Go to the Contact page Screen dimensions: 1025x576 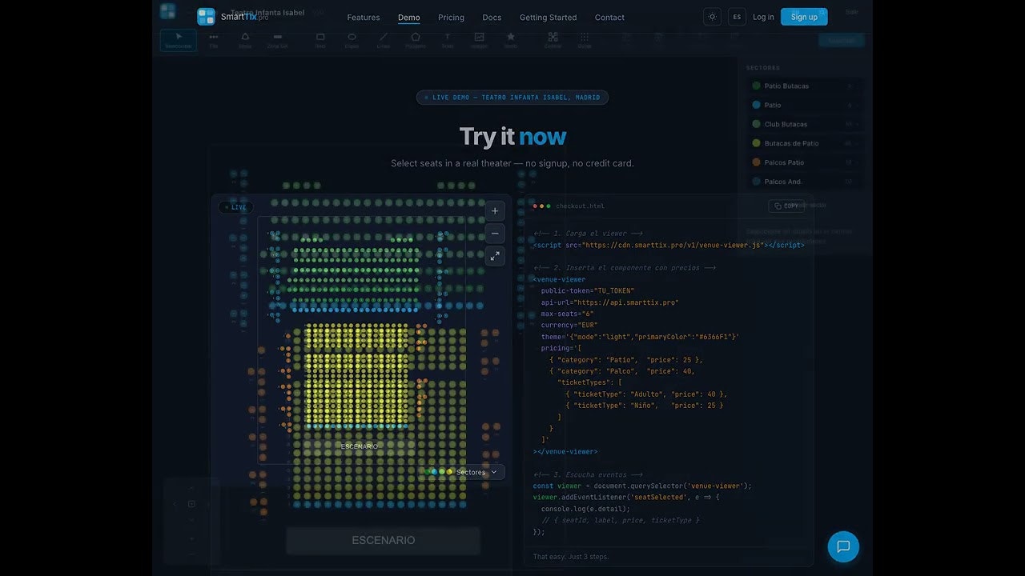pyautogui.click(x=609, y=18)
